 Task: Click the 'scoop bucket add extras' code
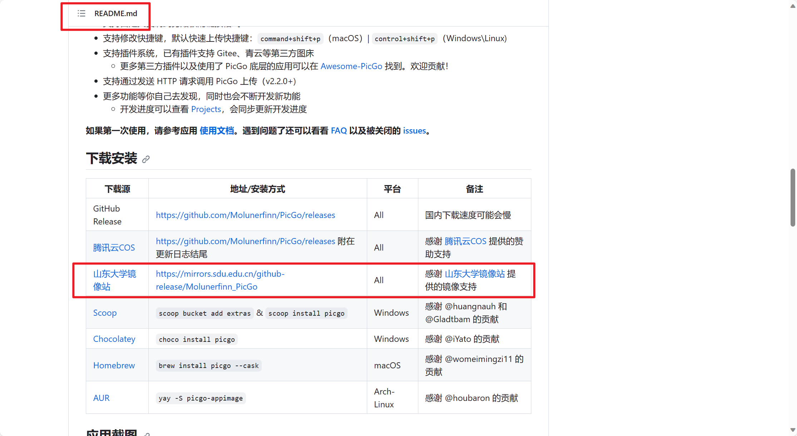coord(205,314)
